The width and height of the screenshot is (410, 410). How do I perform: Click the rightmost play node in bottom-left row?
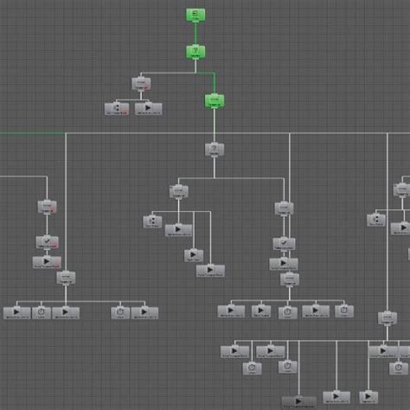(144, 313)
